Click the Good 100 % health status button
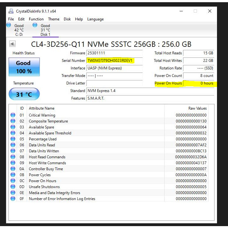Viewport: 228px width, 228px height. pos(24,67)
